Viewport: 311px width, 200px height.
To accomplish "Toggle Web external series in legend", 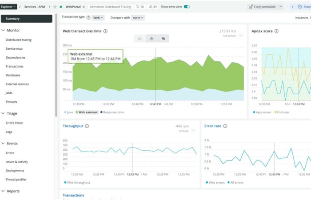I will click(x=87, y=112).
